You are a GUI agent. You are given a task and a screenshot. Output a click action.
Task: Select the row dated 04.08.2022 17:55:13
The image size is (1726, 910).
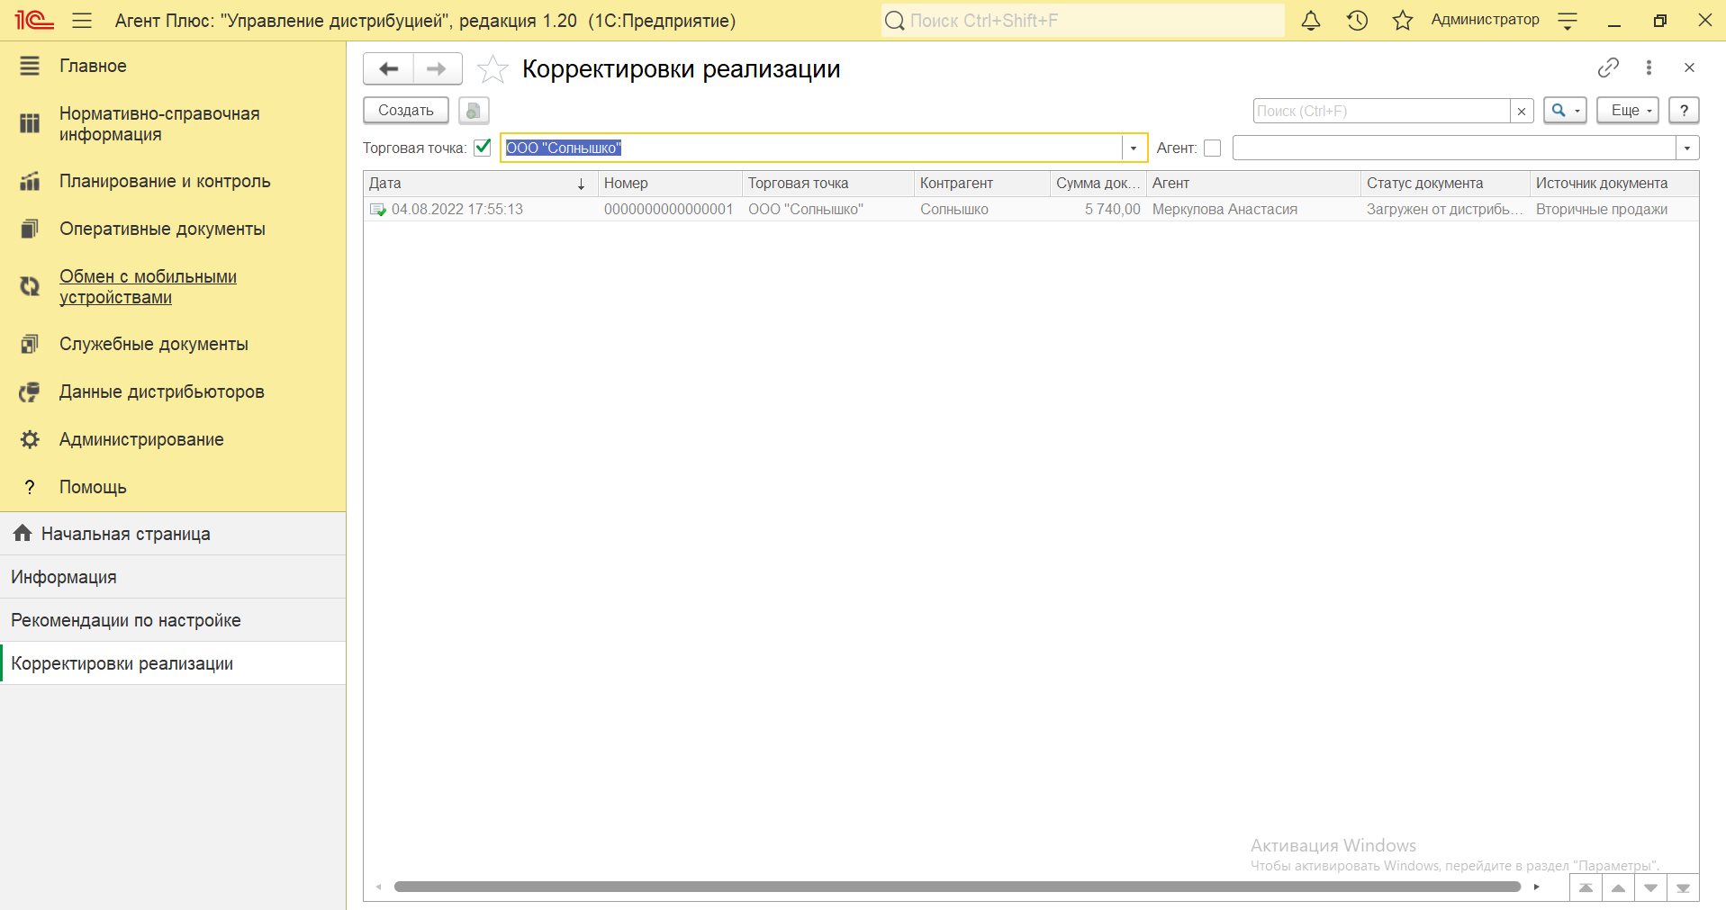pyautogui.click(x=1031, y=209)
